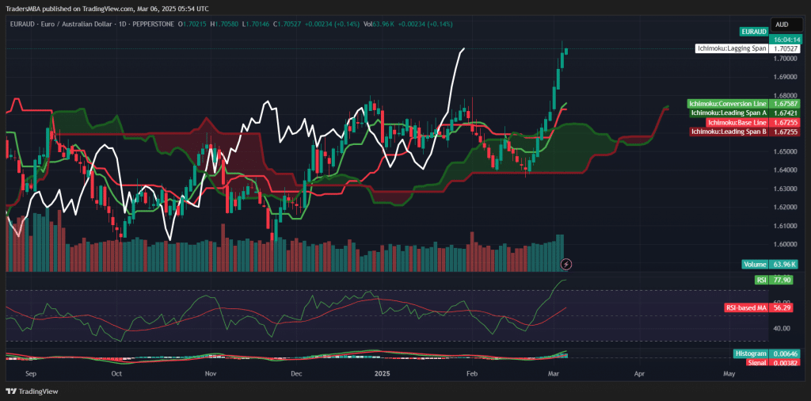This screenshot has width=811, height=401.
Task: Select the Ichimoku Lagging Span label
Action: click(731, 48)
